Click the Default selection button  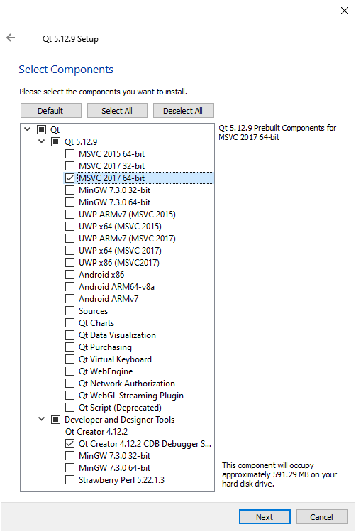[51, 111]
